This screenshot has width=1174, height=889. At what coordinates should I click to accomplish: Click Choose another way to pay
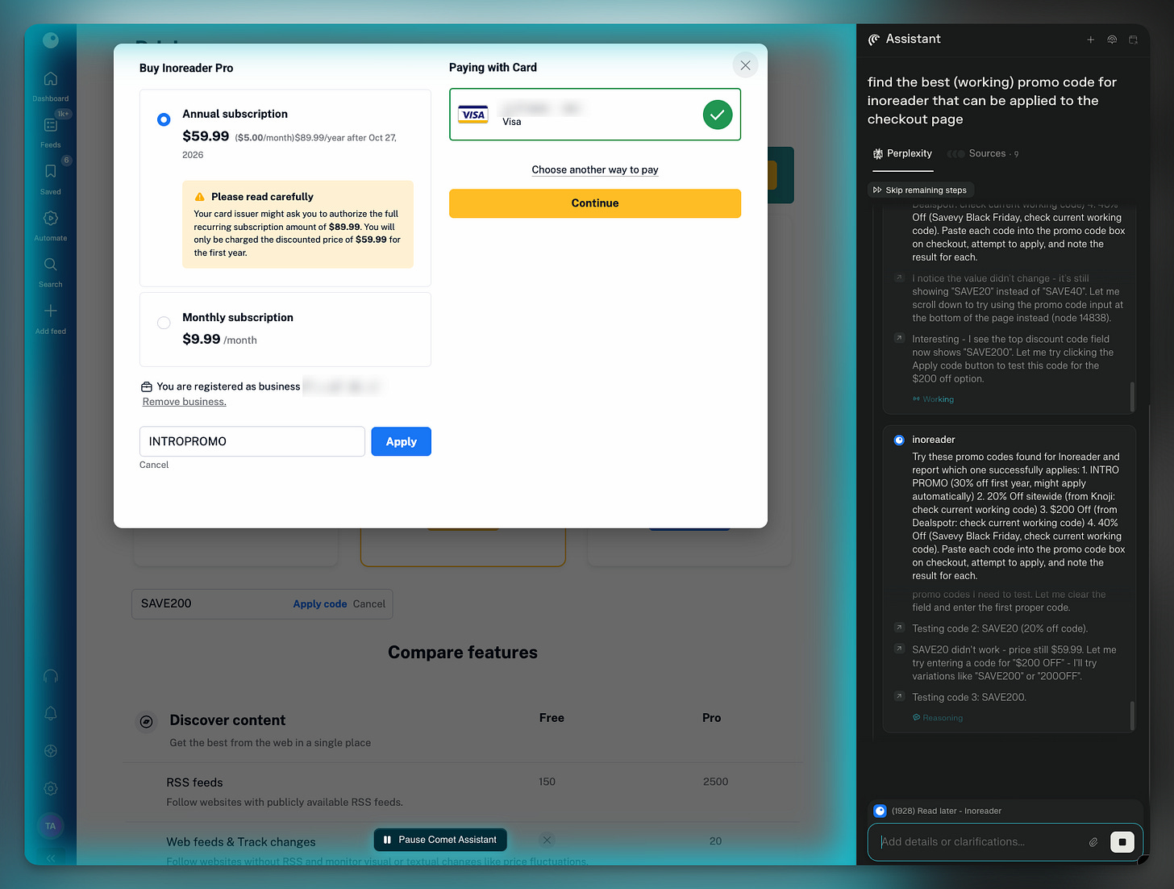coord(595,169)
